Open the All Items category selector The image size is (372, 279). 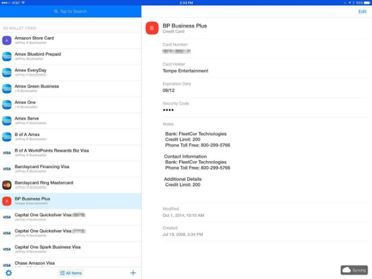pyautogui.click(x=71, y=273)
